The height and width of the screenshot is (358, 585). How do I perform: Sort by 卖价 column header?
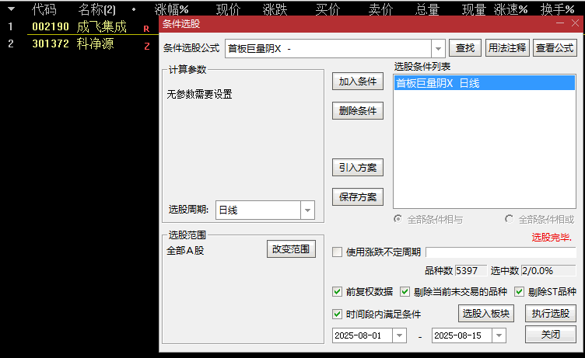pos(380,9)
